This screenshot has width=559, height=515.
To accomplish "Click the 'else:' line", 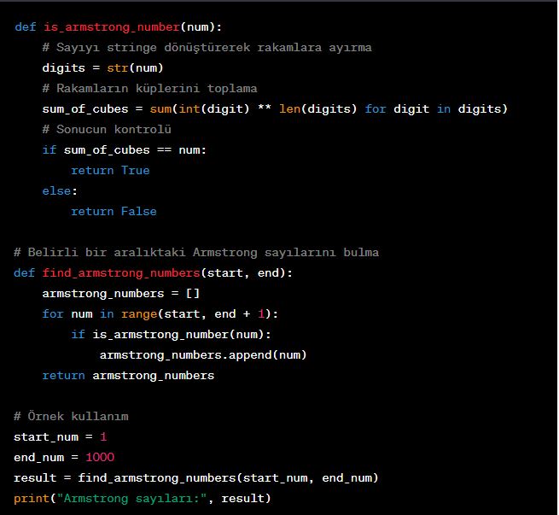I will point(60,190).
